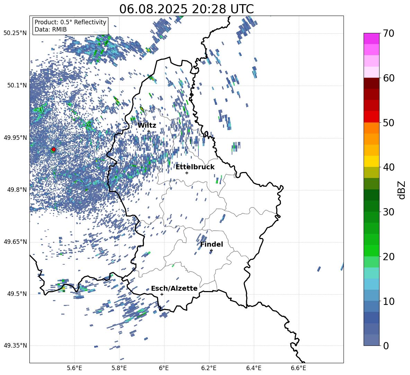Click the 49.95°N latitude label

click(15, 138)
